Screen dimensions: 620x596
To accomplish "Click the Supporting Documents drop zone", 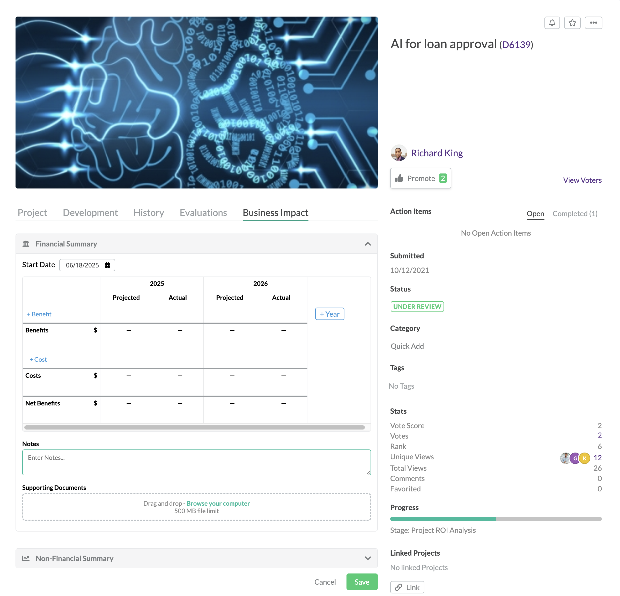I will click(x=196, y=507).
